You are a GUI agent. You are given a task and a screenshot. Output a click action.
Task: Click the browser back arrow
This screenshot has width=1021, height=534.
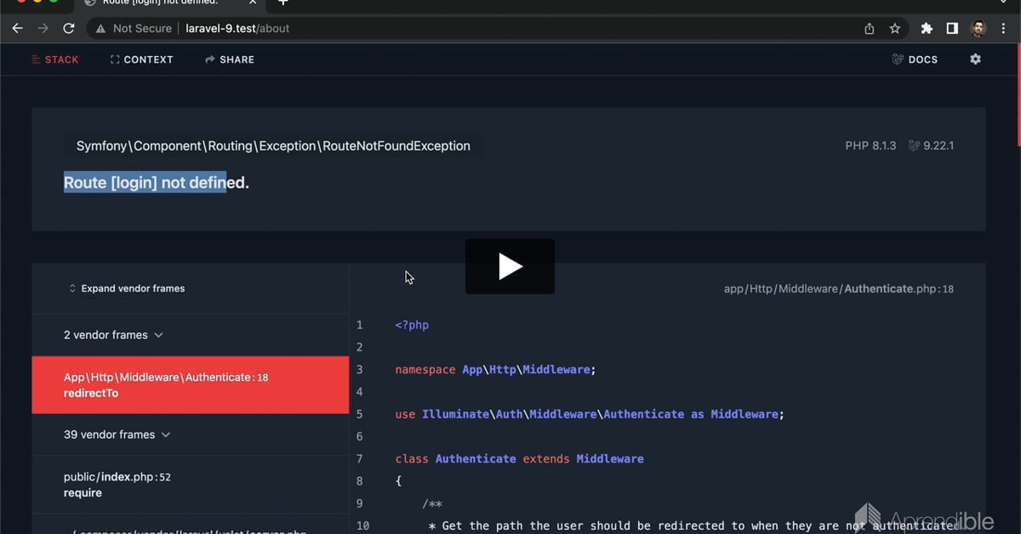(17, 28)
